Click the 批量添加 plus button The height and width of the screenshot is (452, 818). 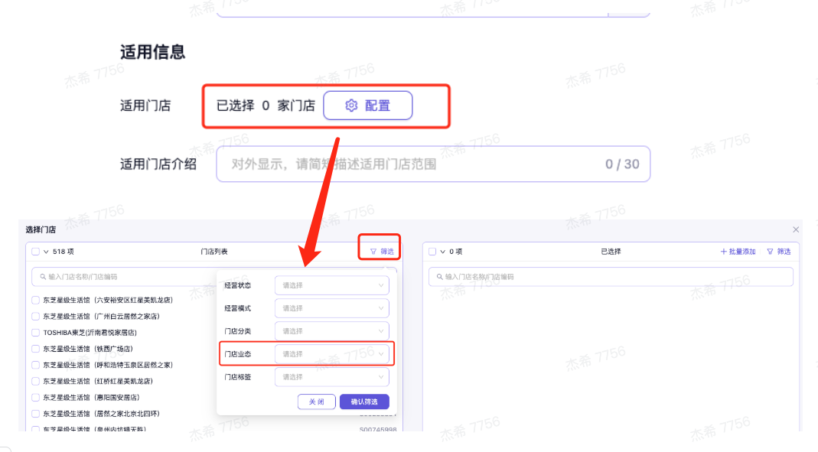click(x=738, y=251)
